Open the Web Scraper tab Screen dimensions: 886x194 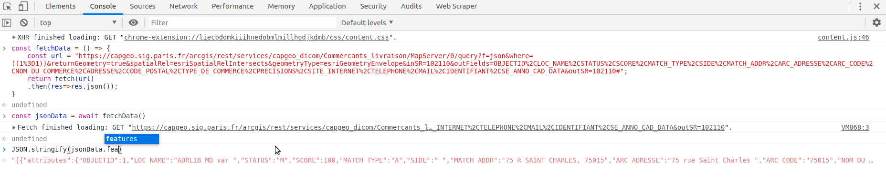456,6
